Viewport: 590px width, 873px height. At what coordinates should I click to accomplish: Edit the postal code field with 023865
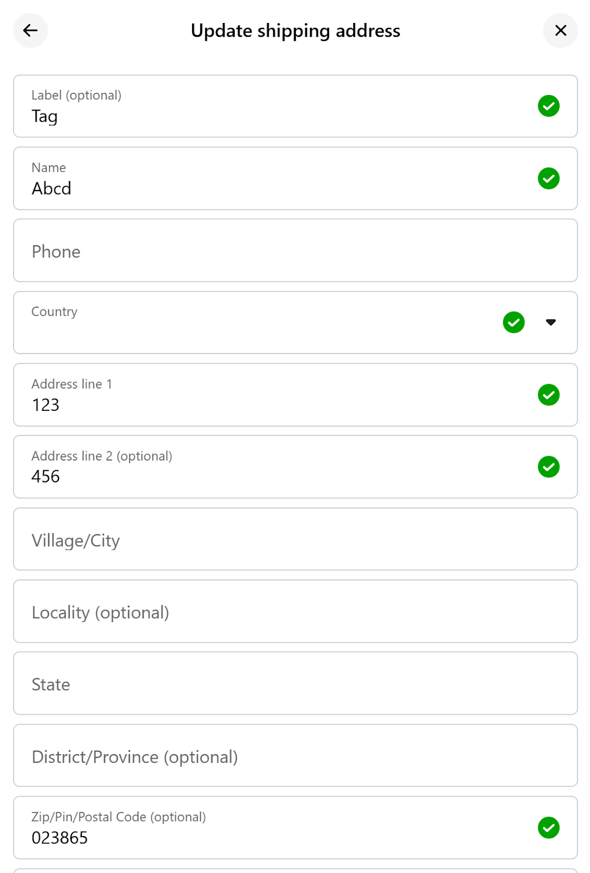pos(295,828)
